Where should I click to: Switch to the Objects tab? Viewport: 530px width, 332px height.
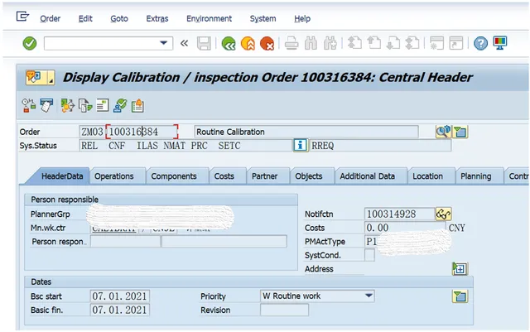coord(309,176)
